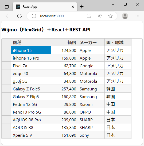Click アメリカ cell in Pixel 7a row
The width and height of the screenshot is (144, 146).
tap(118, 65)
